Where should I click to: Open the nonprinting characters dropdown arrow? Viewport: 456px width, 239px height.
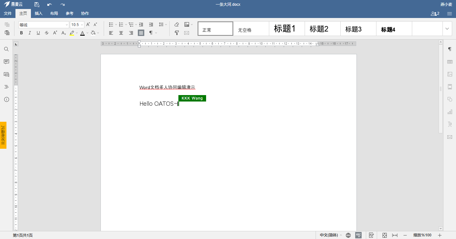(156, 33)
